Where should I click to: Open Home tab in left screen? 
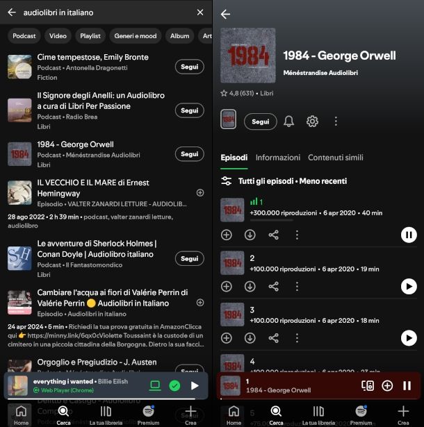click(21, 415)
